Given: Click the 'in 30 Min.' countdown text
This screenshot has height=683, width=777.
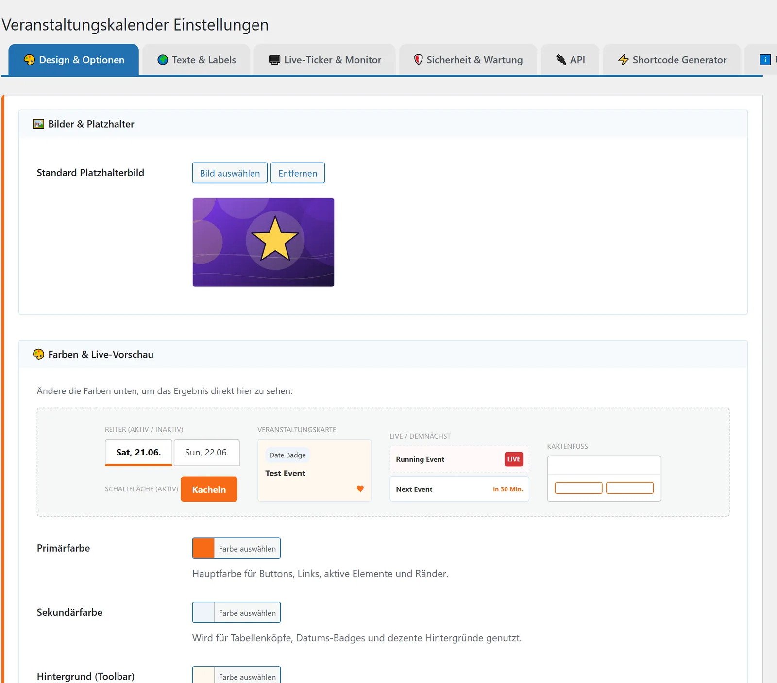Looking at the screenshot, I should coord(508,489).
